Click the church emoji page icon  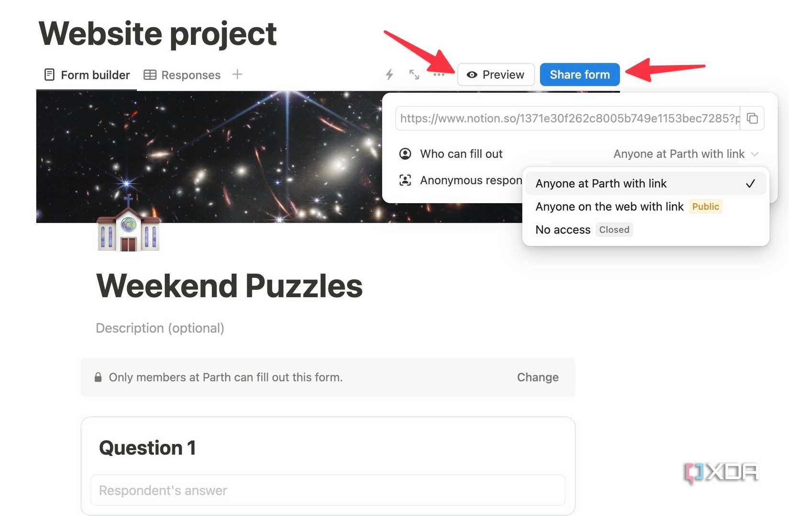point(128,225)
